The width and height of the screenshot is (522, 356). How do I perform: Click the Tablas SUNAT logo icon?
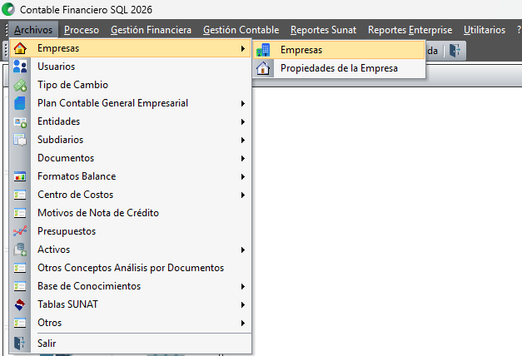coord(20,304)
